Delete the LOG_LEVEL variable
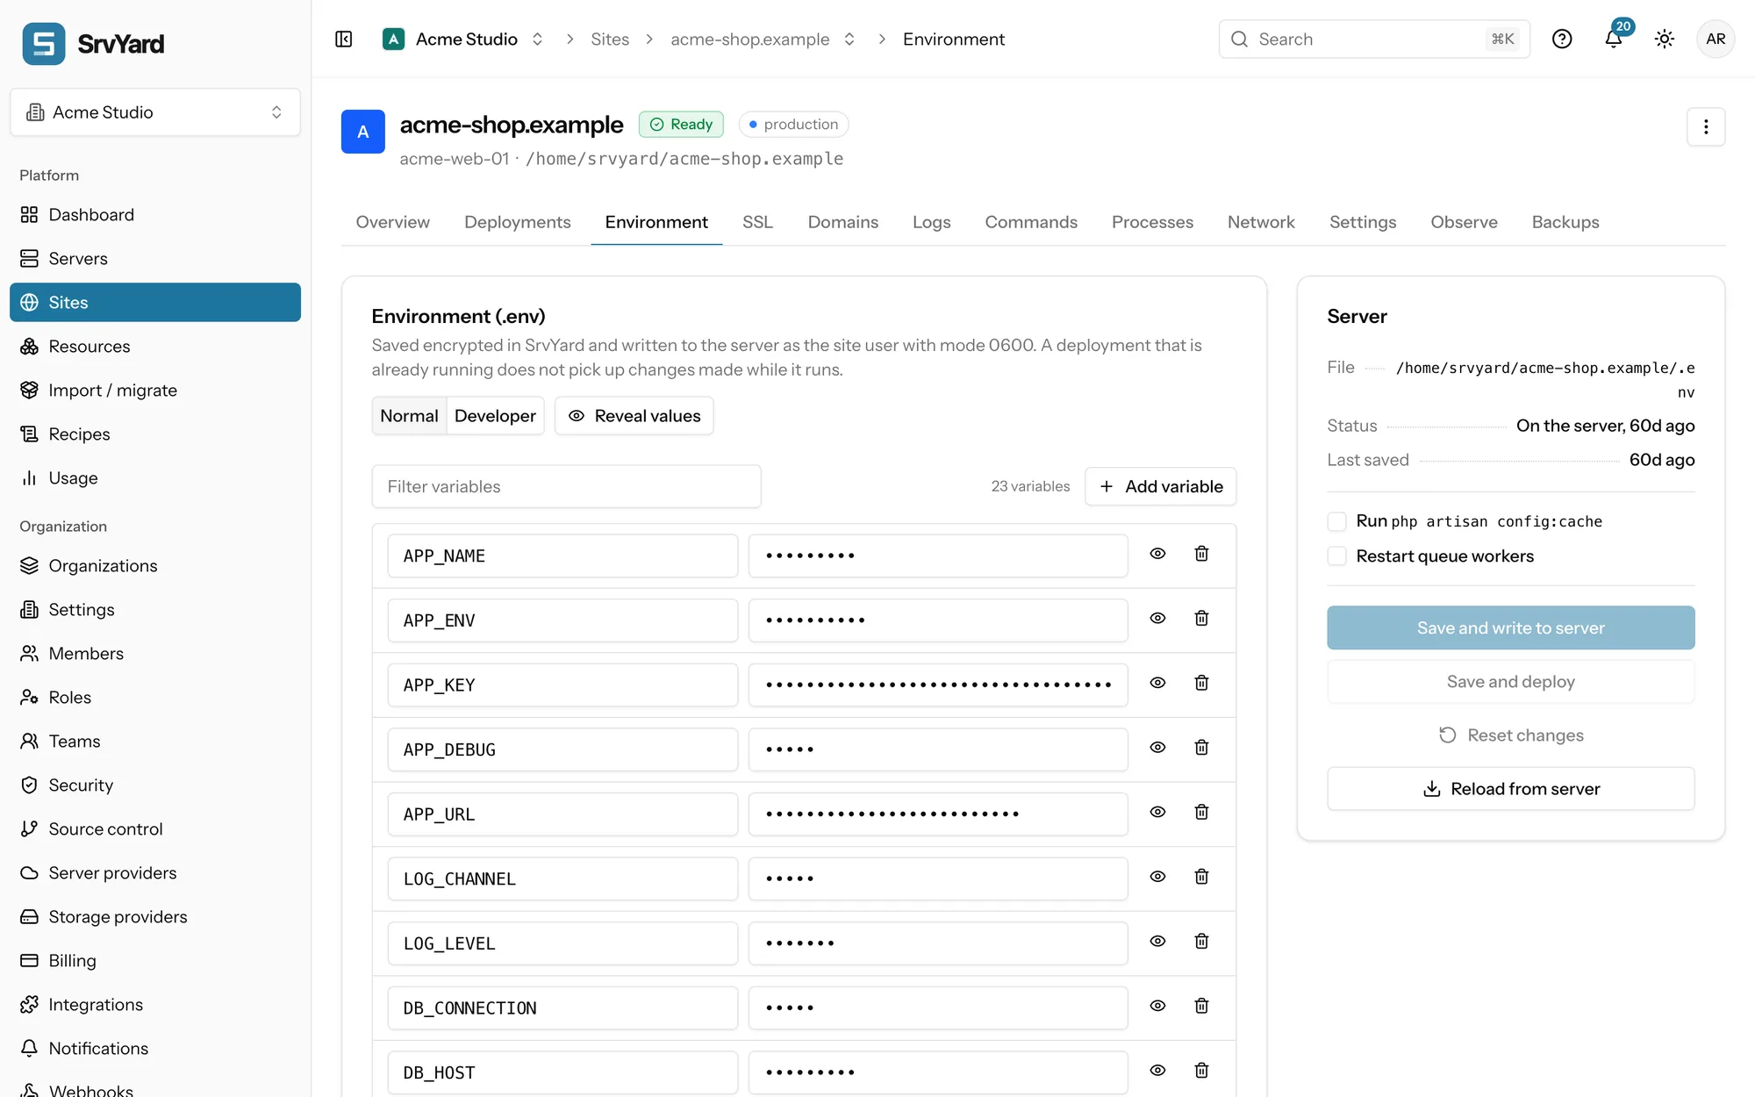Image resolution: width=1755 pixels, height=1097 pixels. pyautogui.click(x=1201, y=942)
